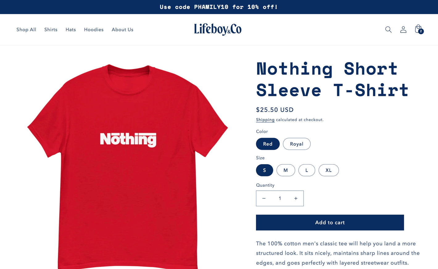Open the Shirts menu item
The width and height of the screenshot is (438, 269).
pos(51,30)
